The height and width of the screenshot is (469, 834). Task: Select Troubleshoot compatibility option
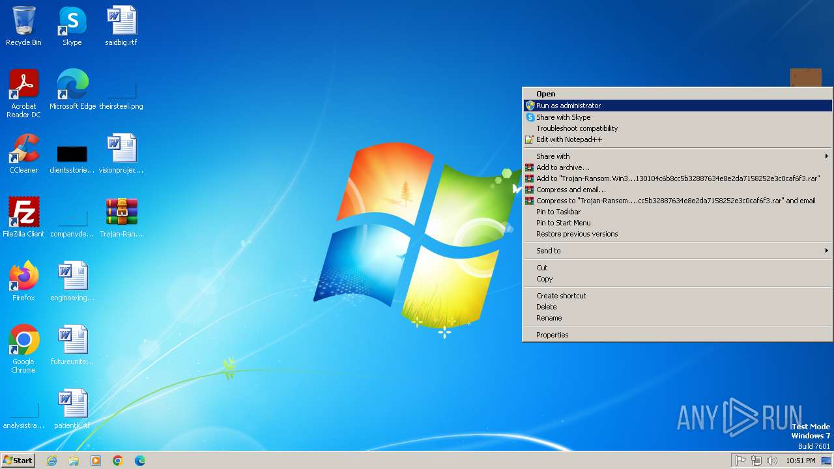[678, 128]
